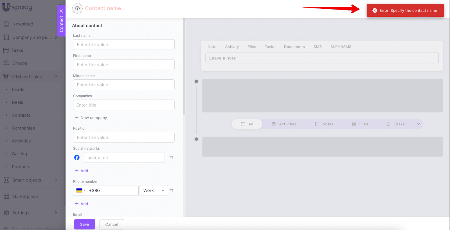This screenshot has width=450, height=230.
Task: Expand the timeline filter chevron
Action: click(x=418, y=124)
